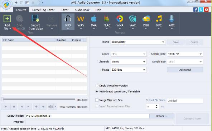Click the plus icon in quick access bar
This screenshot has height=131, width=212.
tap(16, 2)
